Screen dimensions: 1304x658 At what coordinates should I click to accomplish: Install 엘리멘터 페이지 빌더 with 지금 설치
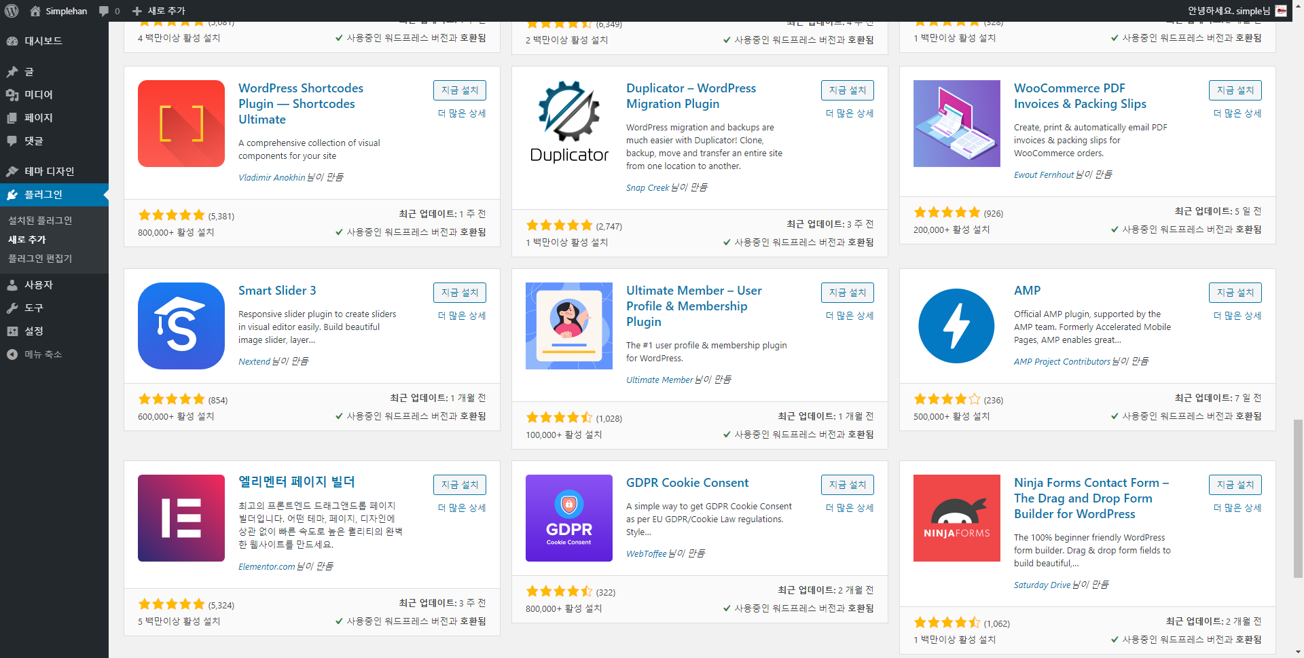point(460,485)
